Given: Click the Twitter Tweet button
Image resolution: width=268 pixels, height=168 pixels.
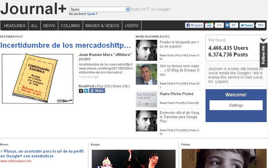Looking at the screenshot, I should click(x=247, y=25).
